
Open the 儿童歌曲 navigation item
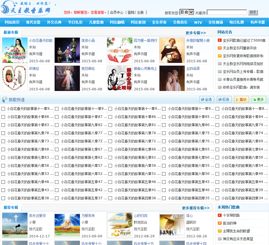click(x=96, y=22)
